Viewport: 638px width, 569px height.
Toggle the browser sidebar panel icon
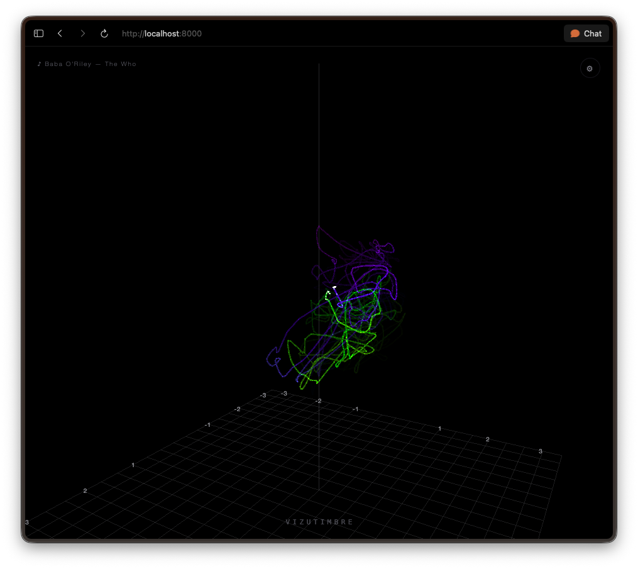click(x=38, y=33)
